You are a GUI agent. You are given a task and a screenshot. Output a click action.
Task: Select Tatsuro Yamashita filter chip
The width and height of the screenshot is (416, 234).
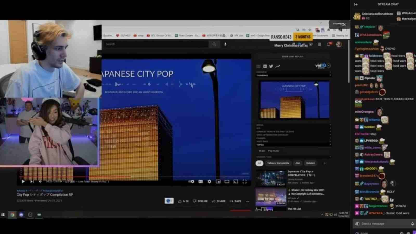tap(278, 163)
